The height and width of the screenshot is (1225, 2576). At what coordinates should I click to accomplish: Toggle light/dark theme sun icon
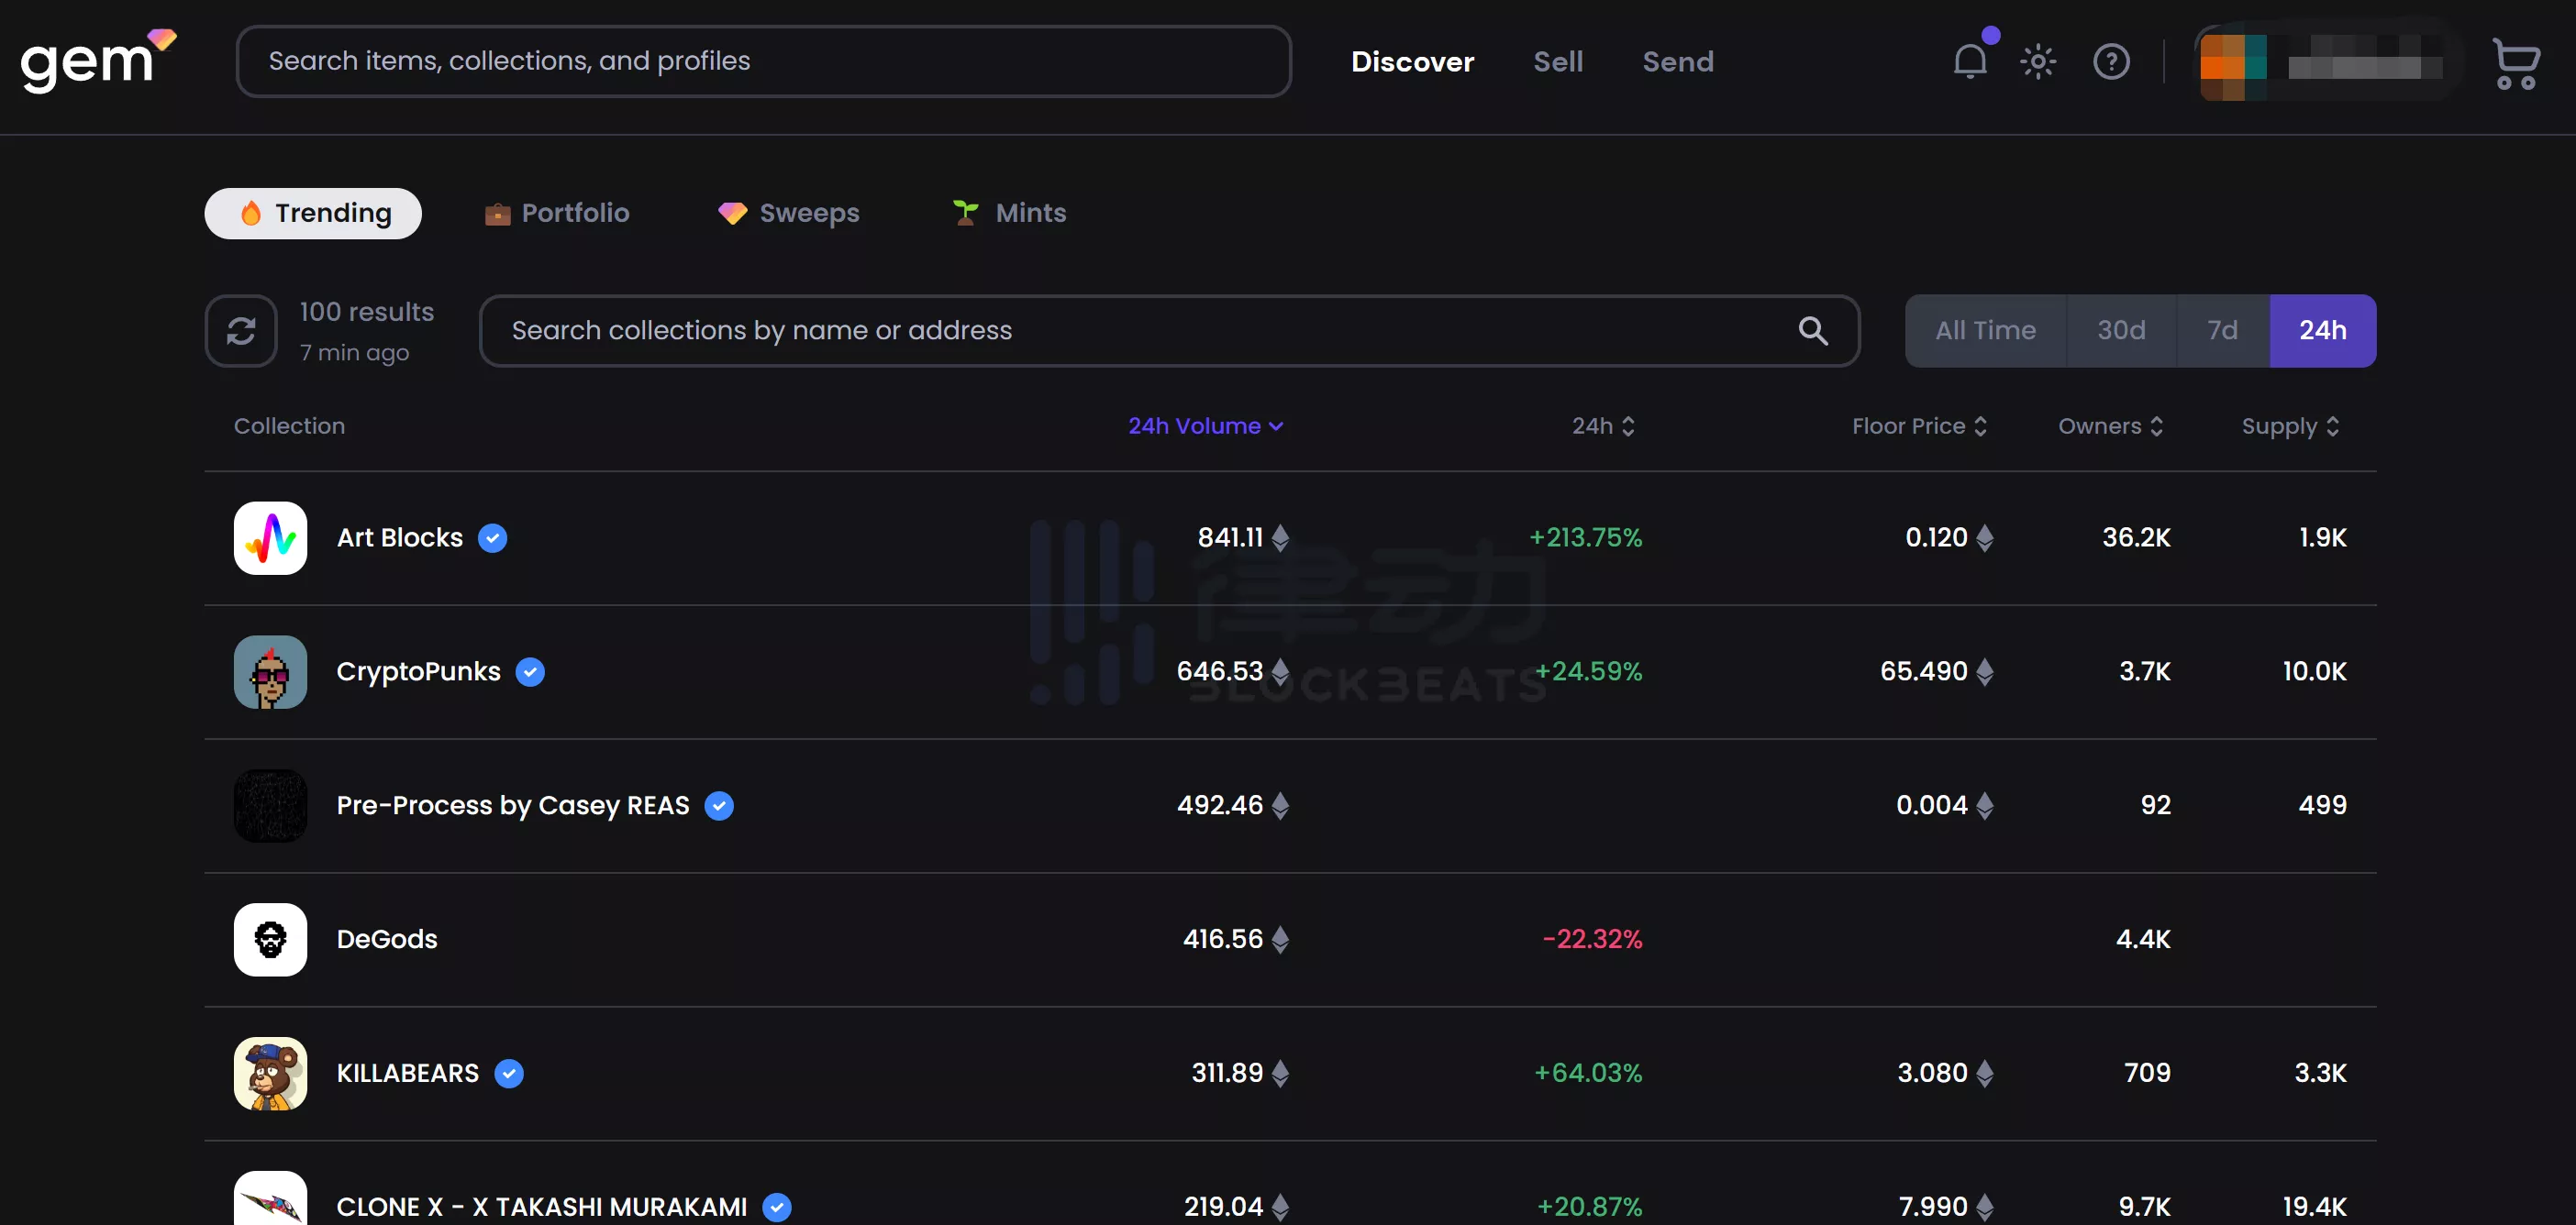tap(2037, 62)
